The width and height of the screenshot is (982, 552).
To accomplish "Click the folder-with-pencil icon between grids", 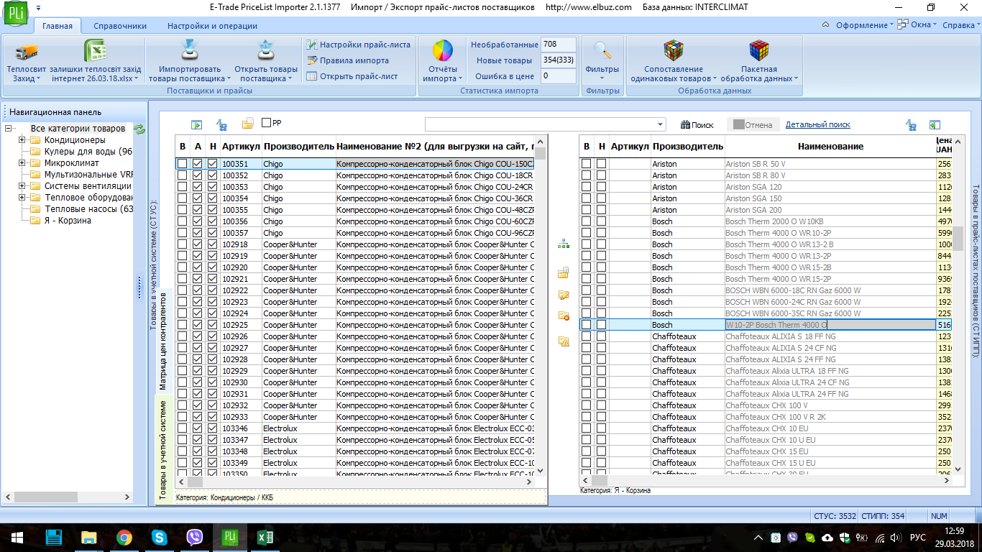I will point(564,295).
